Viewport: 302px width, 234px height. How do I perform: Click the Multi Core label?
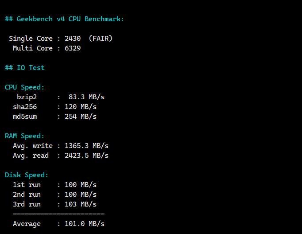[32, 48]
